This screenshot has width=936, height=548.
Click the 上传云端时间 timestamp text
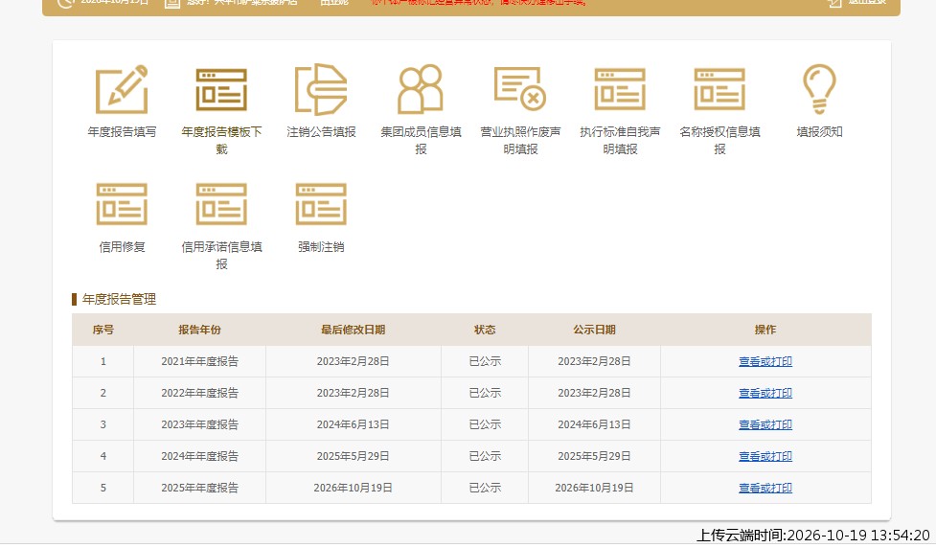[x=813, y=535]
